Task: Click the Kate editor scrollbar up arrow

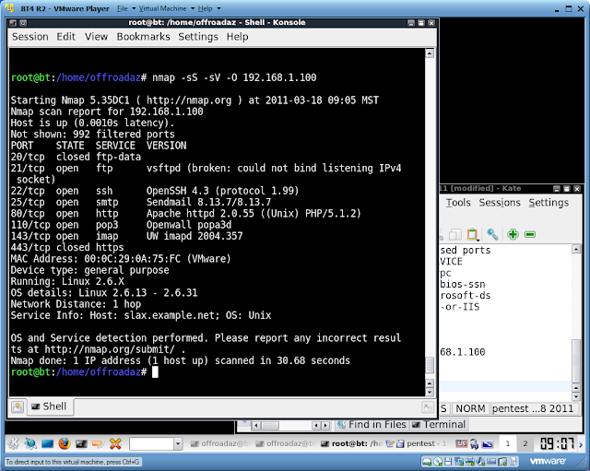Action: (x=576, y=249)
